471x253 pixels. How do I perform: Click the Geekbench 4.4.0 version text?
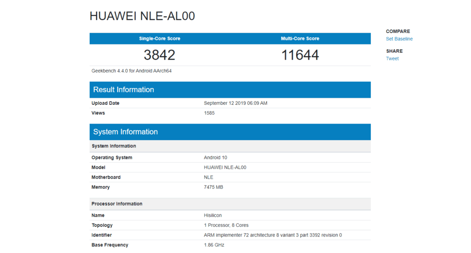point(132,71)
